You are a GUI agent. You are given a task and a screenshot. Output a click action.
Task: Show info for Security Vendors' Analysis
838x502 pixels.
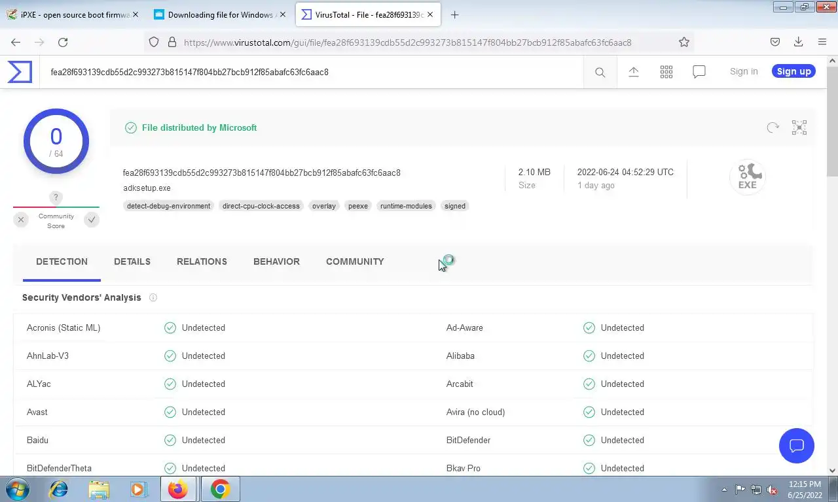[x=153, y=297]
